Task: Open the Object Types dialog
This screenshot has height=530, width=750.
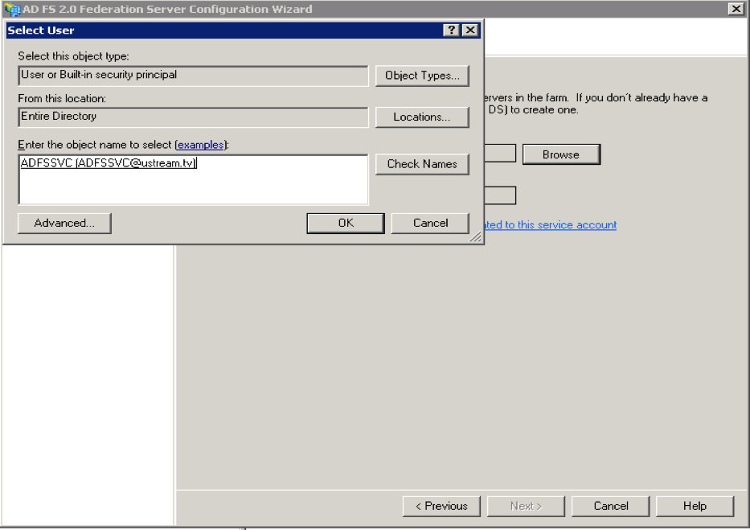Action: click(422, 76)
